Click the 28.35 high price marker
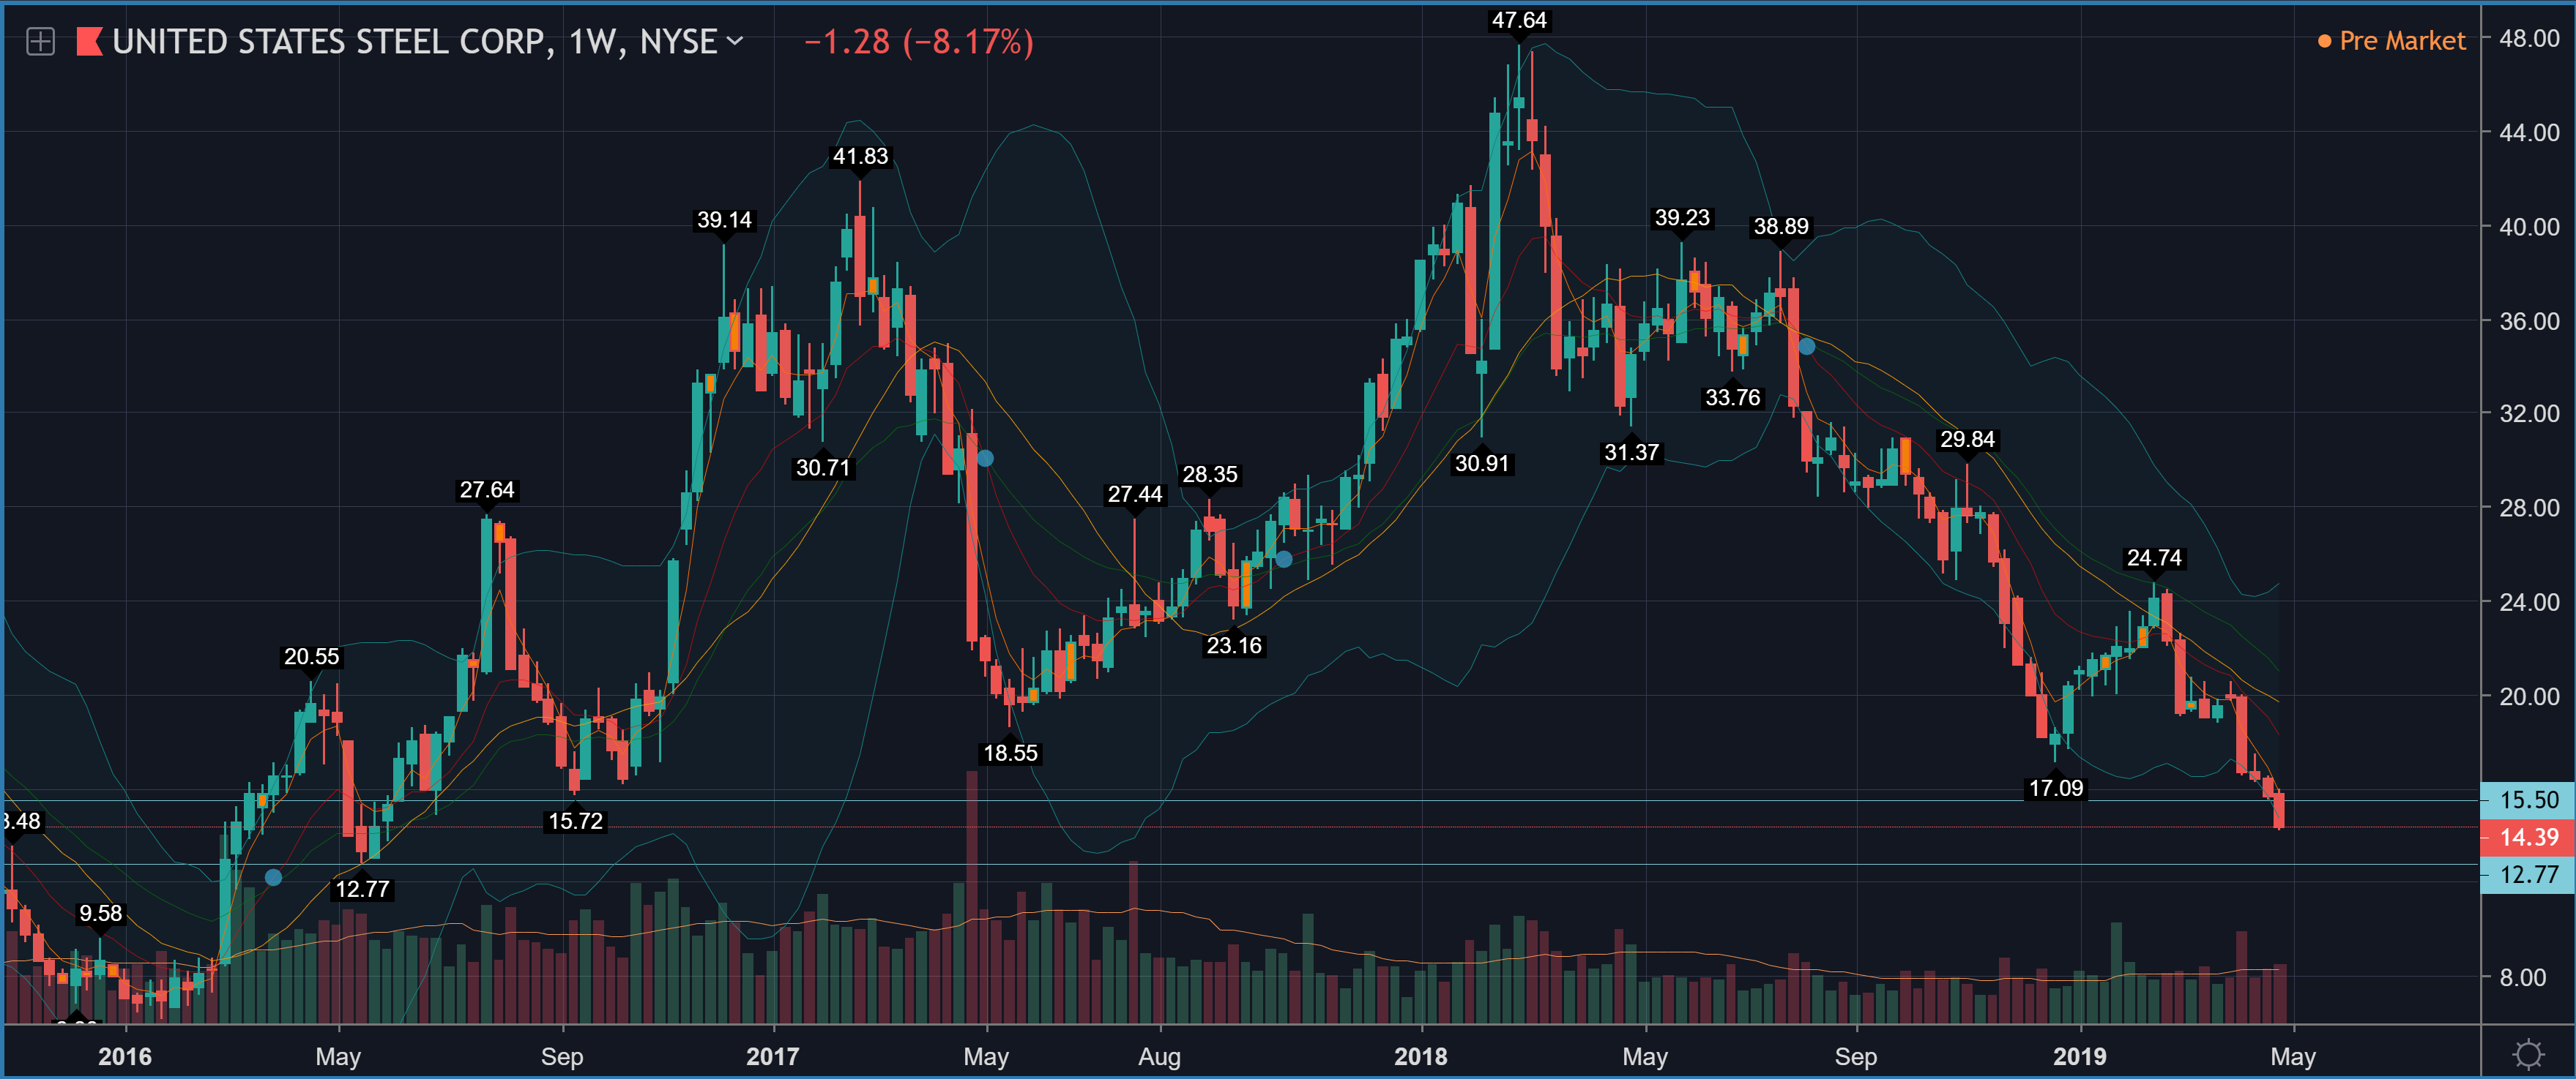 tap(1210, 475)
